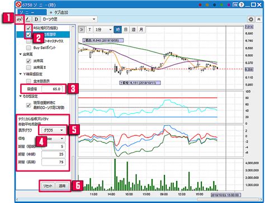This screenshot has width=265, height=203.
Task: Select the 週 timeframe button
Action: 134,30
